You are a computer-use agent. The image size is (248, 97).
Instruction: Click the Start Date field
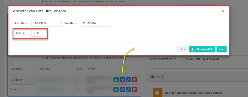point(46,23)
